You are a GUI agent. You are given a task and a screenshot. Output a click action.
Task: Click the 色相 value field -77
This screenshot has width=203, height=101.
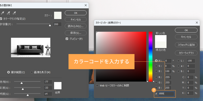click(x=48, y=82)
